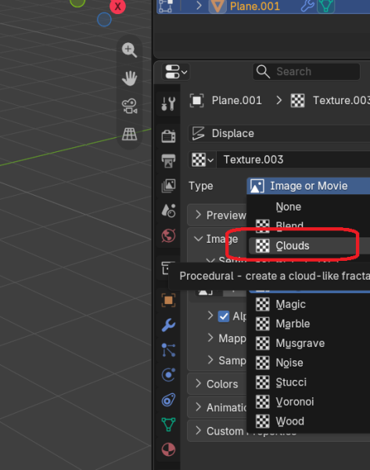Click the checker icon beside Texture.003 breadcrumb
This screenshot has height=470, width=370.
(x=297, y=100)
